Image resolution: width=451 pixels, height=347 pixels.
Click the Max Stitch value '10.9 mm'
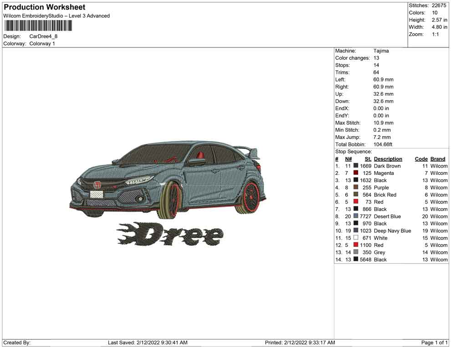384,123
